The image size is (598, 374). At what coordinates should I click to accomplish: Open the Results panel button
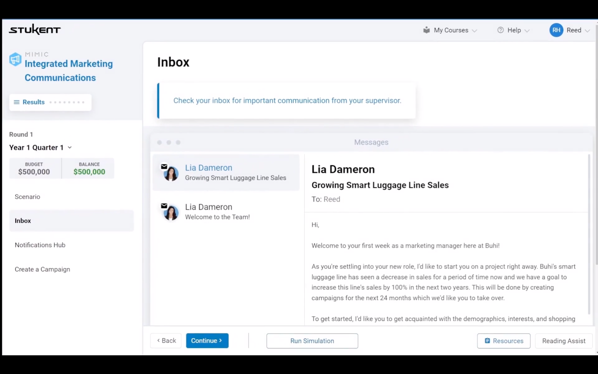point(50,102)
